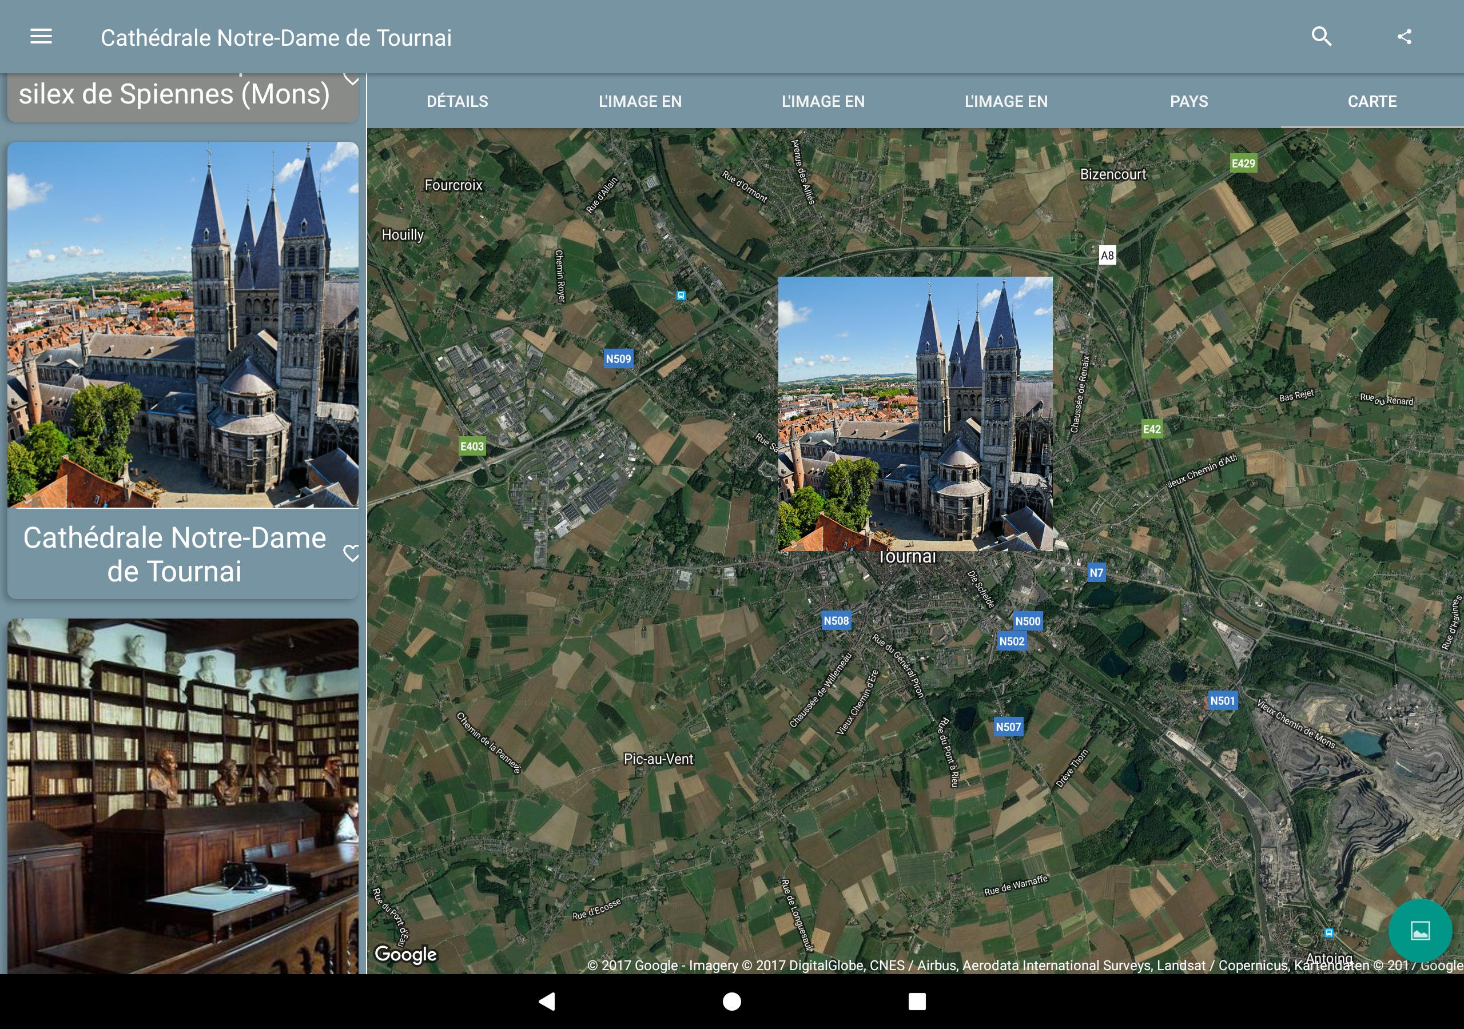
Task: Tap the teal floating image button
Action: click(1420, 930)
